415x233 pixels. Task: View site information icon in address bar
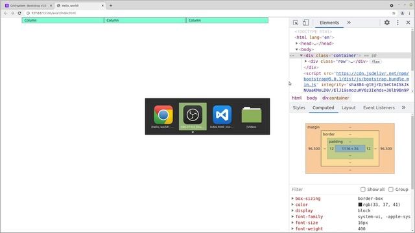pos(28,13)
